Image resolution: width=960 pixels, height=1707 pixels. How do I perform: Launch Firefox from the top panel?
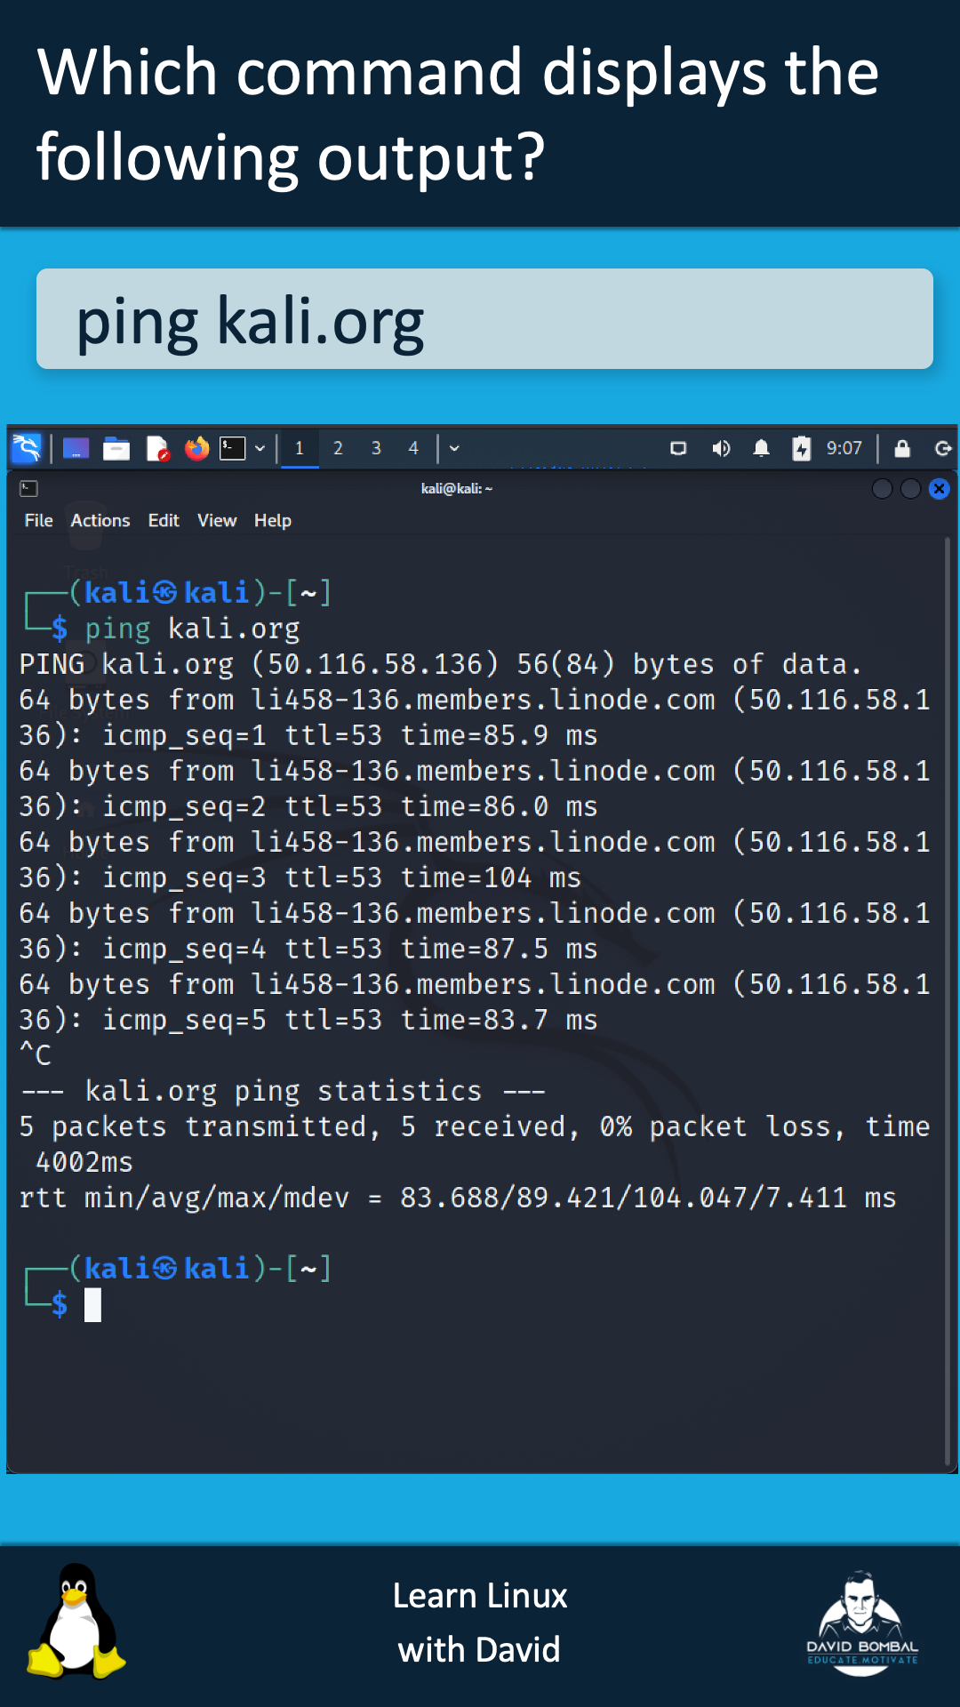pos(196,448)
